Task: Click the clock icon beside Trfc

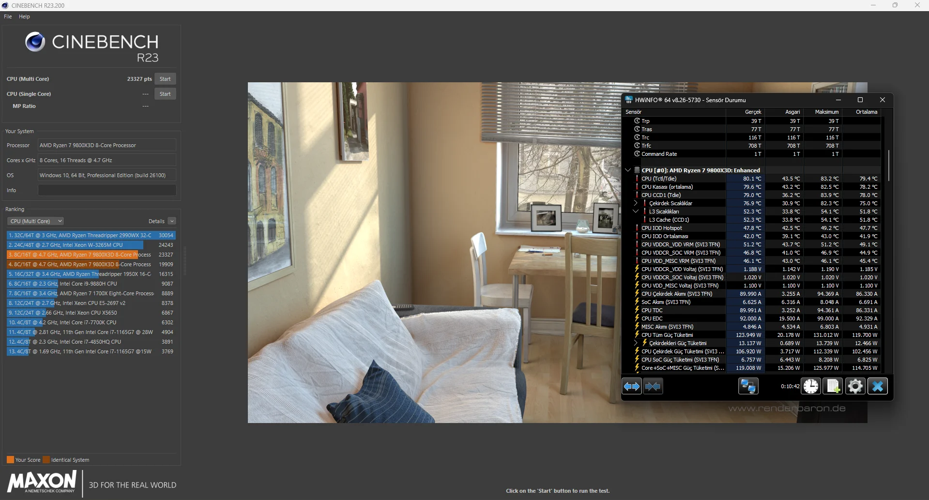Action: (637, 146)
